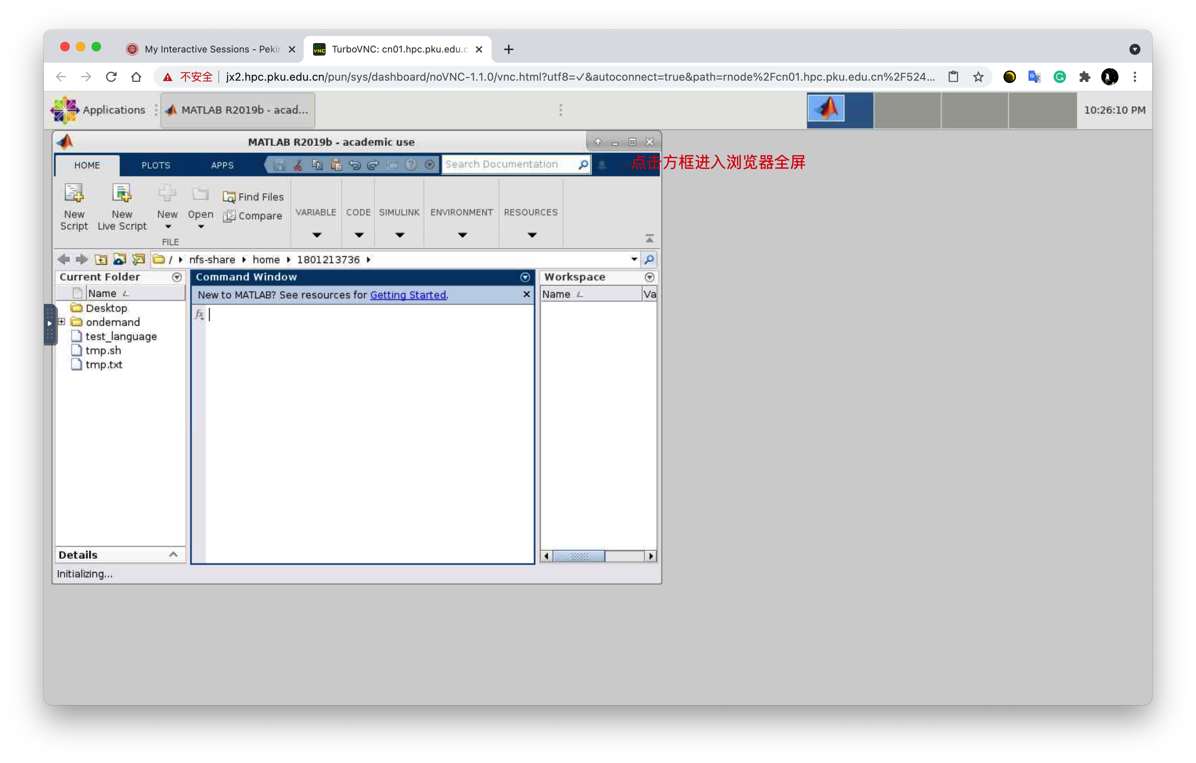Switch to the APPS ribbon tab
The height and width of the screenshot is (763, 1196).
pos(222,165)
